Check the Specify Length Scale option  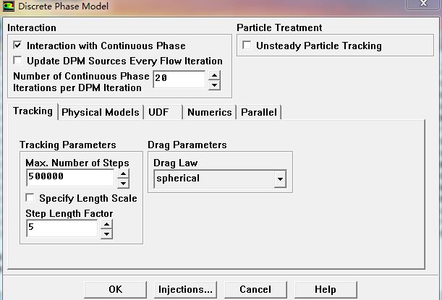click(x=30, y=198)
